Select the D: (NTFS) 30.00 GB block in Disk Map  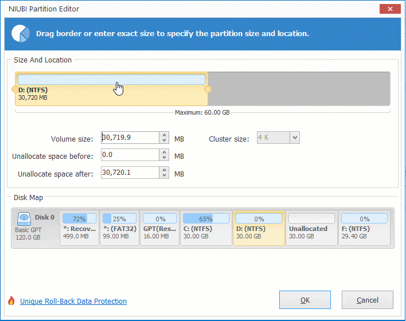(x=259, y=228)
